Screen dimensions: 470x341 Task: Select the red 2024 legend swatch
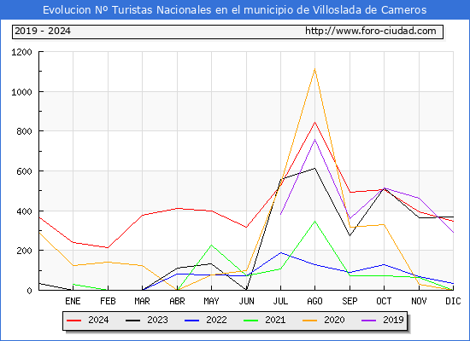(73, 321)
